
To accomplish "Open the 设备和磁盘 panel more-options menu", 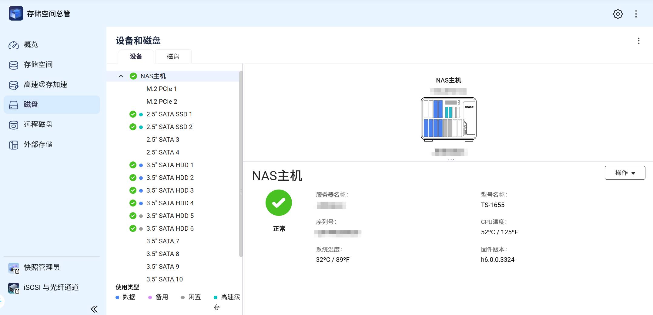I will (x=638, y=41).
